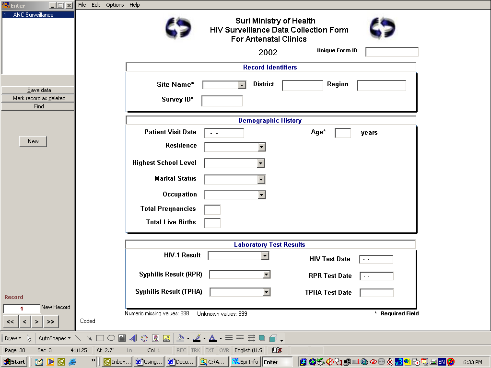This screenshot has width=491, height=368.
Task: Switch to the Epi Info taskbar window
Action: pos(245,362)
